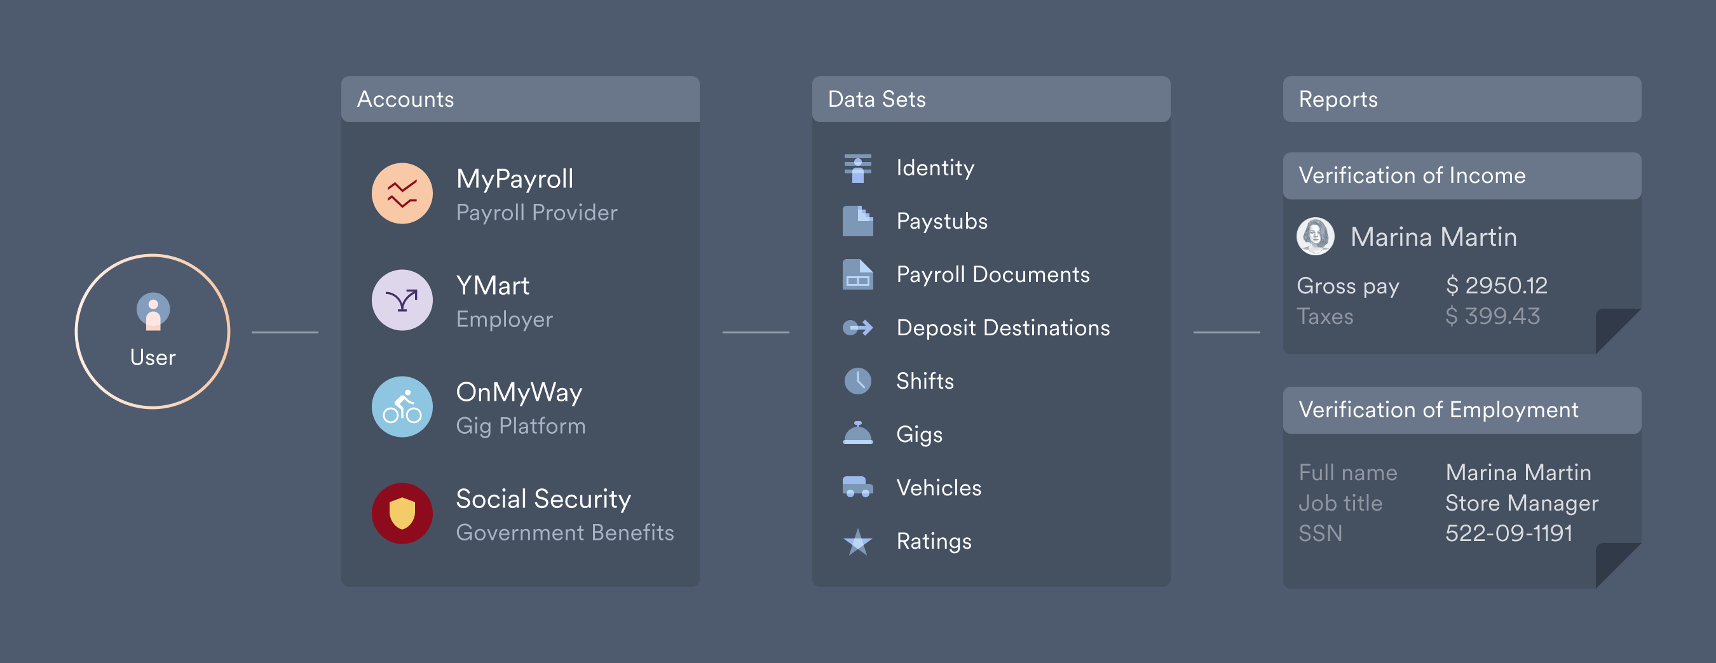Click the YMart employer icon
This screenshot has height=663, width=1716.
402,300
